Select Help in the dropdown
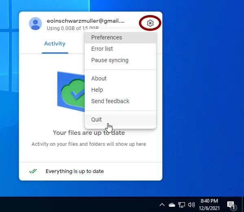The height and width of the screenshot is (212, 244). [120, 90]
